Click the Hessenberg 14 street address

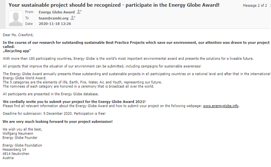[x=14, y=150]
